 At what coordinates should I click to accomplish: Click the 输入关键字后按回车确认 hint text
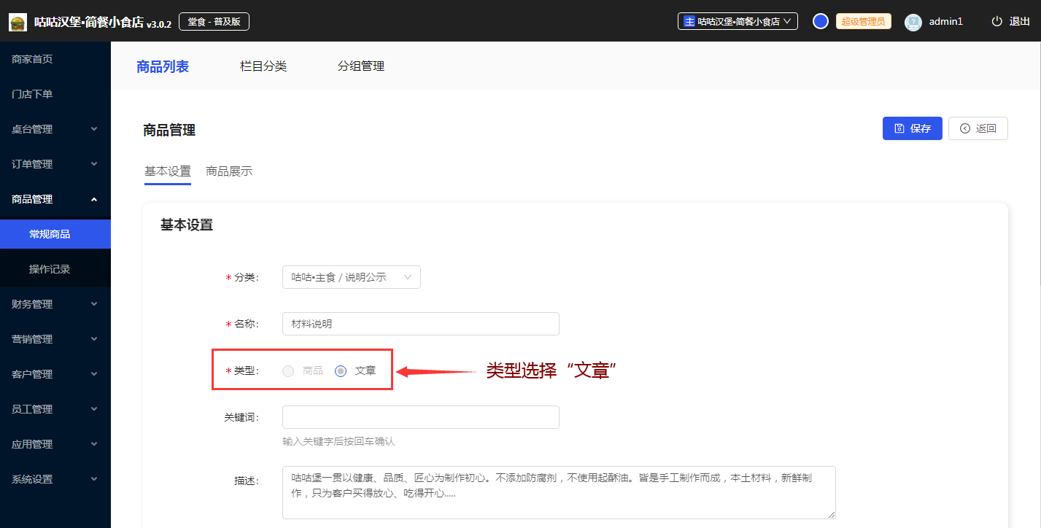[x=338, y=441]
